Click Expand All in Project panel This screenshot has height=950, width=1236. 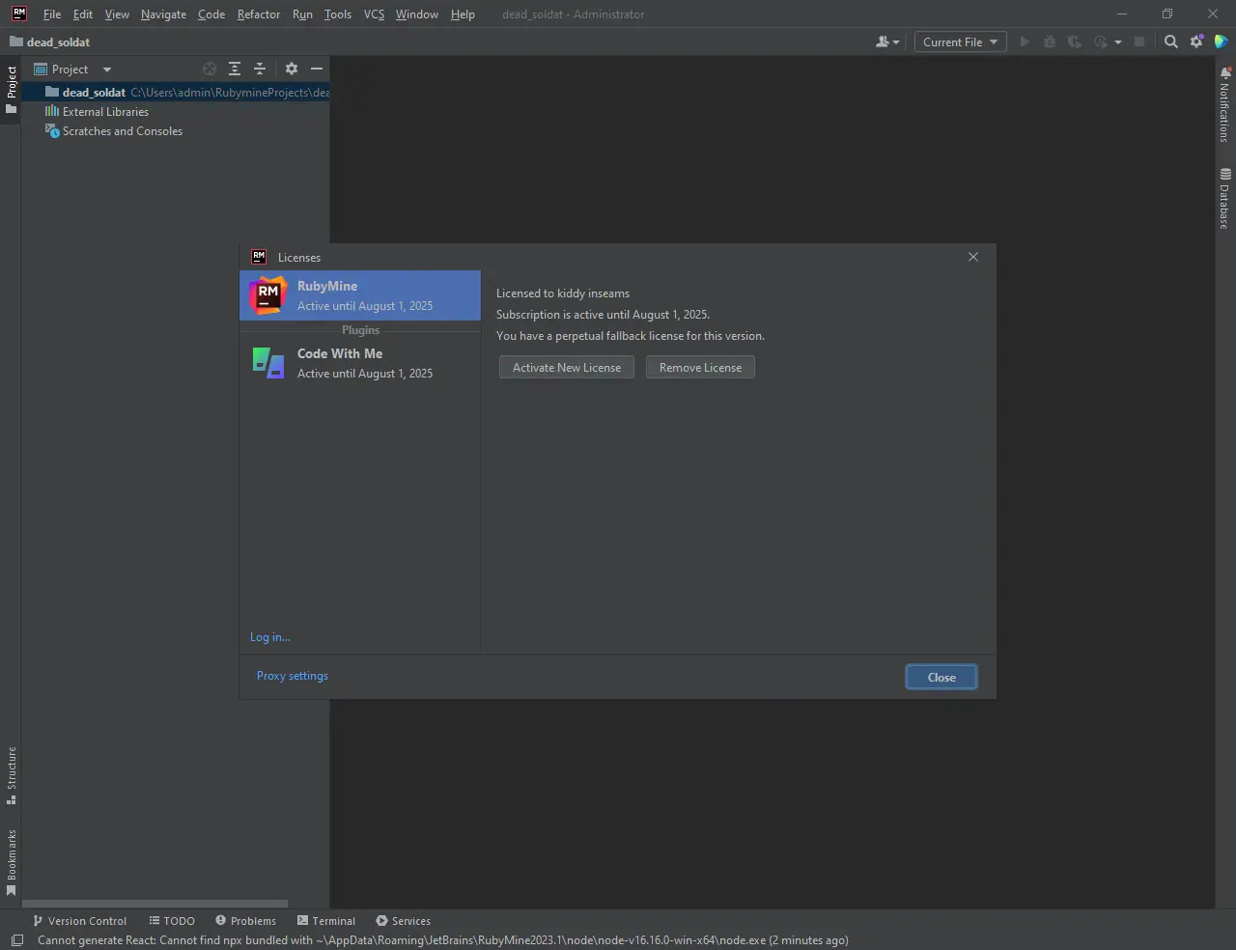coord(235,69)
